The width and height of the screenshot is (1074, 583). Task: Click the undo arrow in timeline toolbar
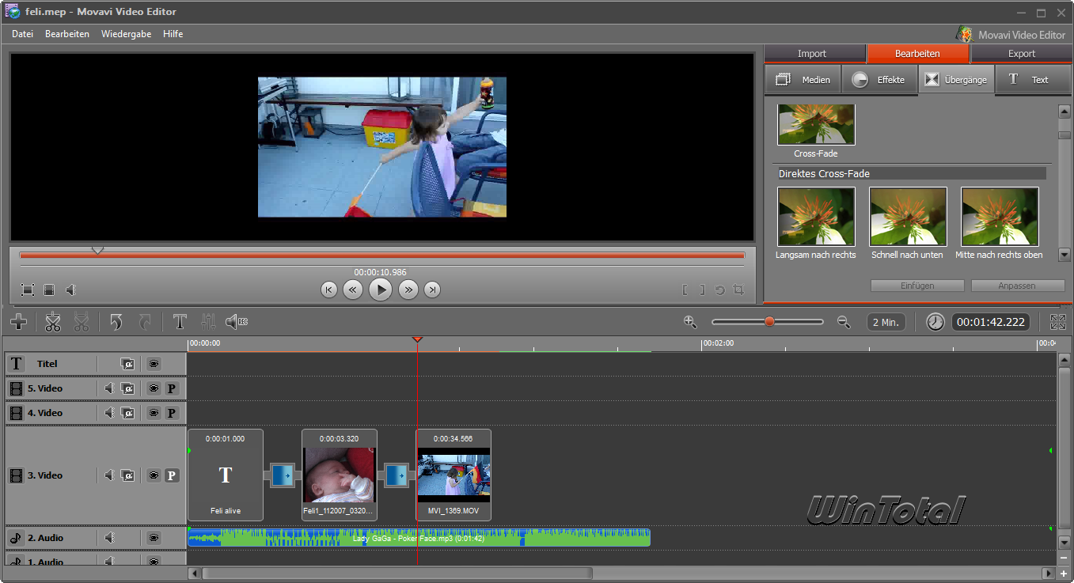[x=116, y=322]
